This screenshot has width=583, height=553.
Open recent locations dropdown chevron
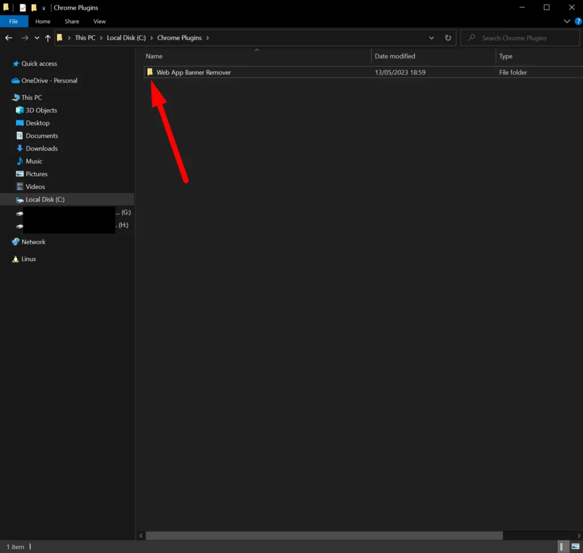(37, 38)
